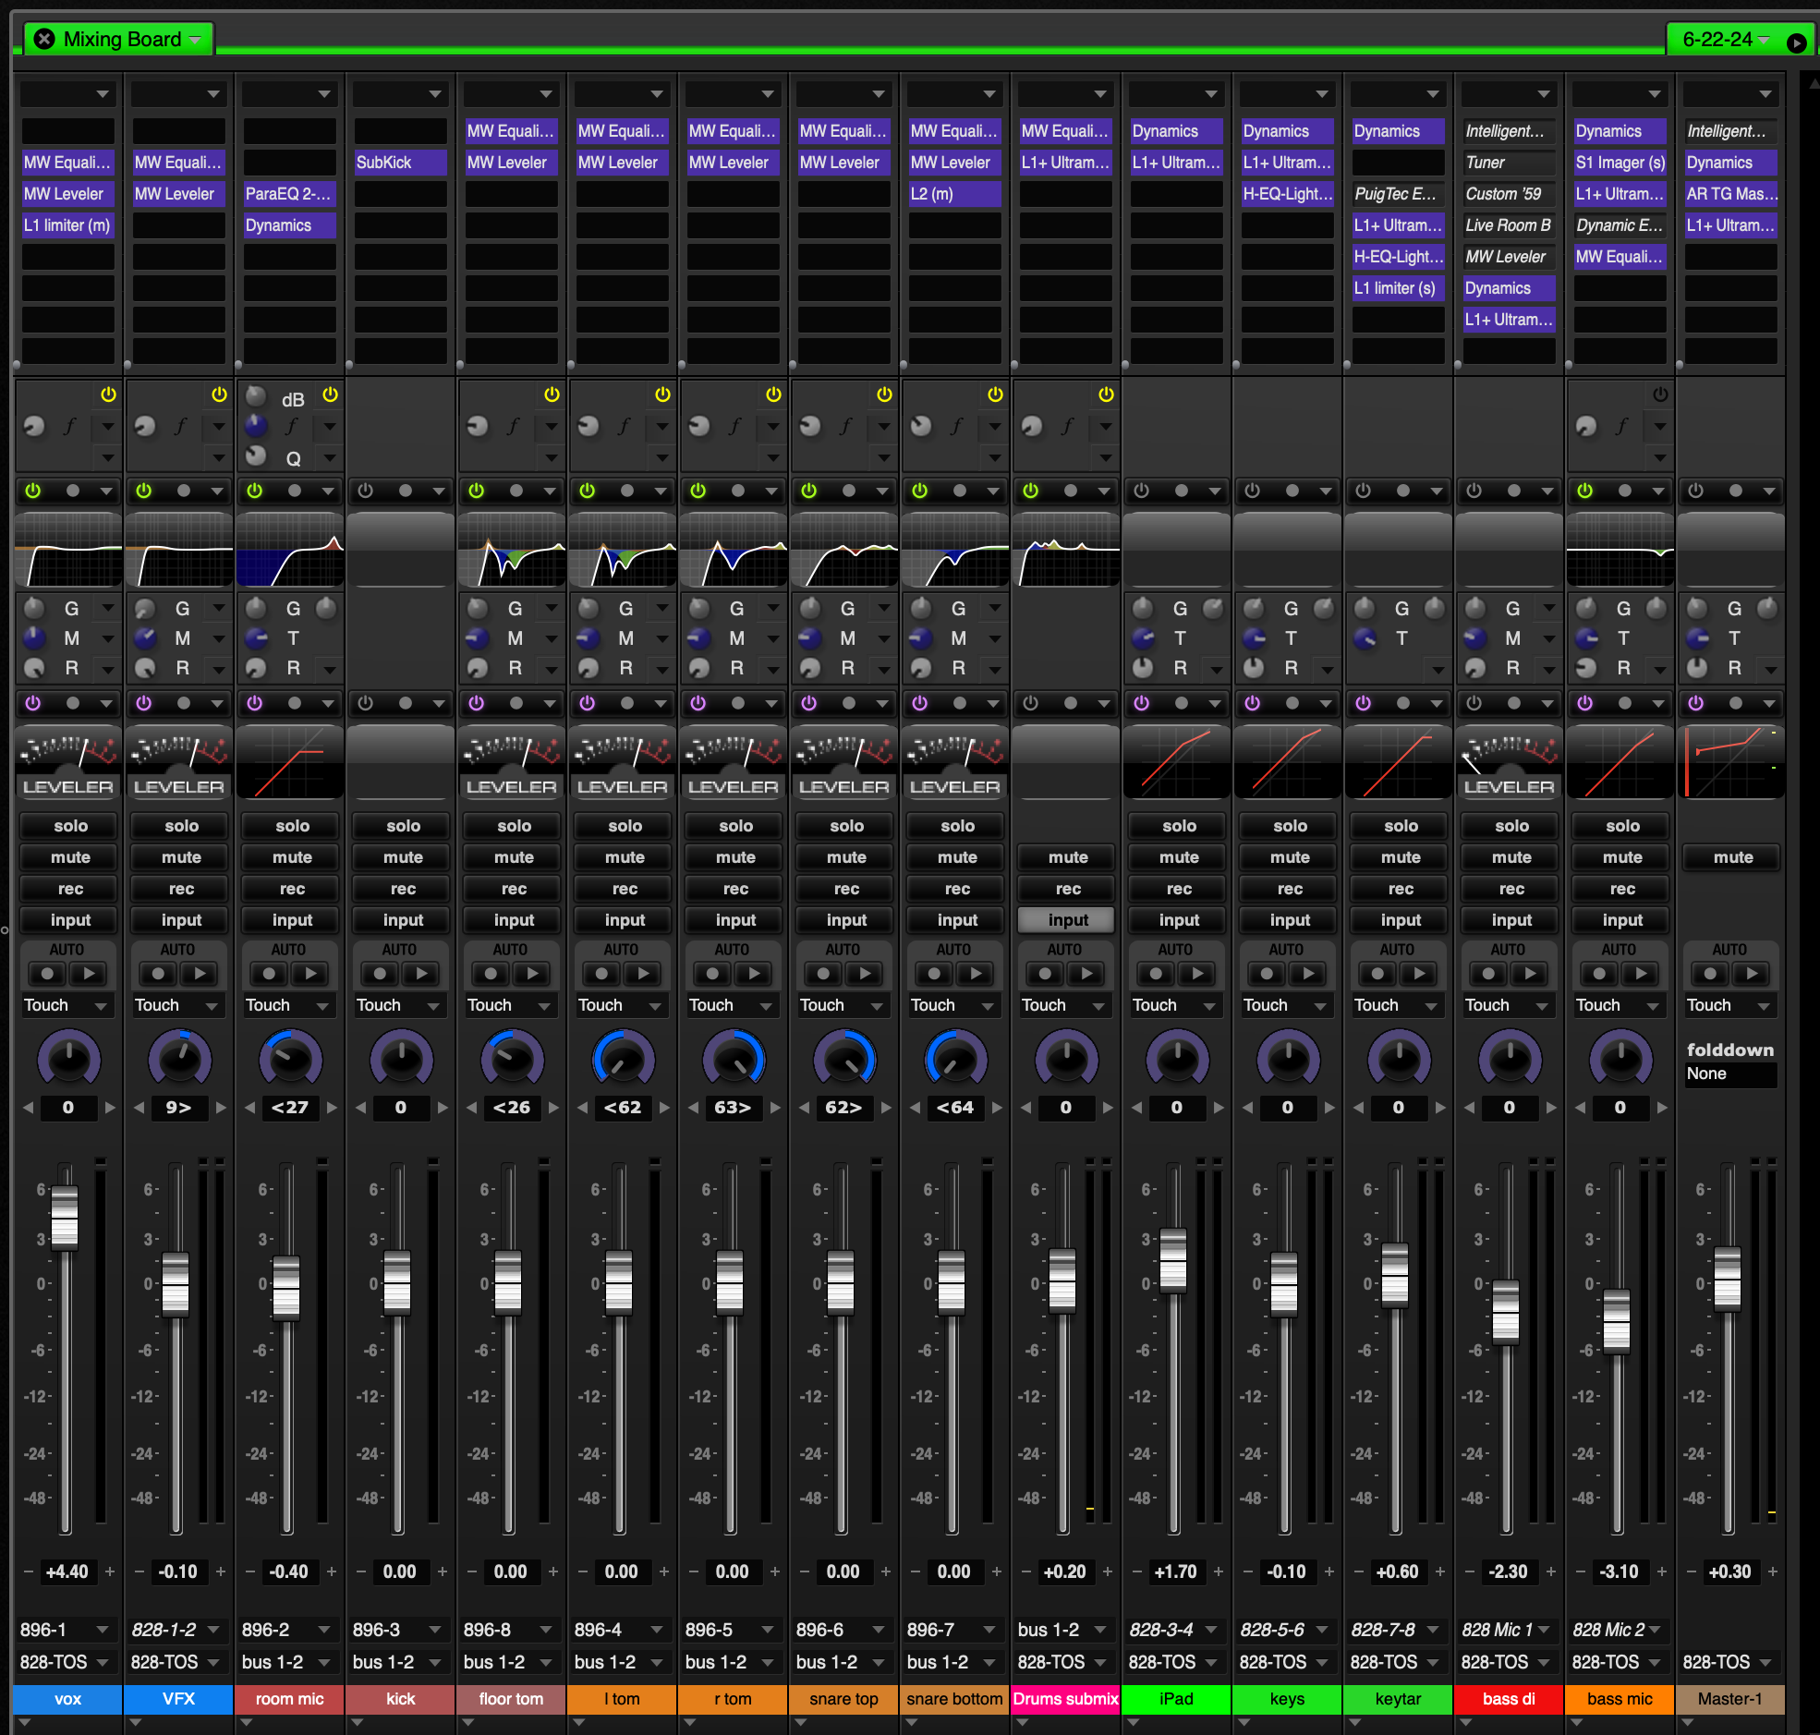1820x1735 pixels.
Task: Open the 6-22-24 dropdown
Action: (1763, 40)
